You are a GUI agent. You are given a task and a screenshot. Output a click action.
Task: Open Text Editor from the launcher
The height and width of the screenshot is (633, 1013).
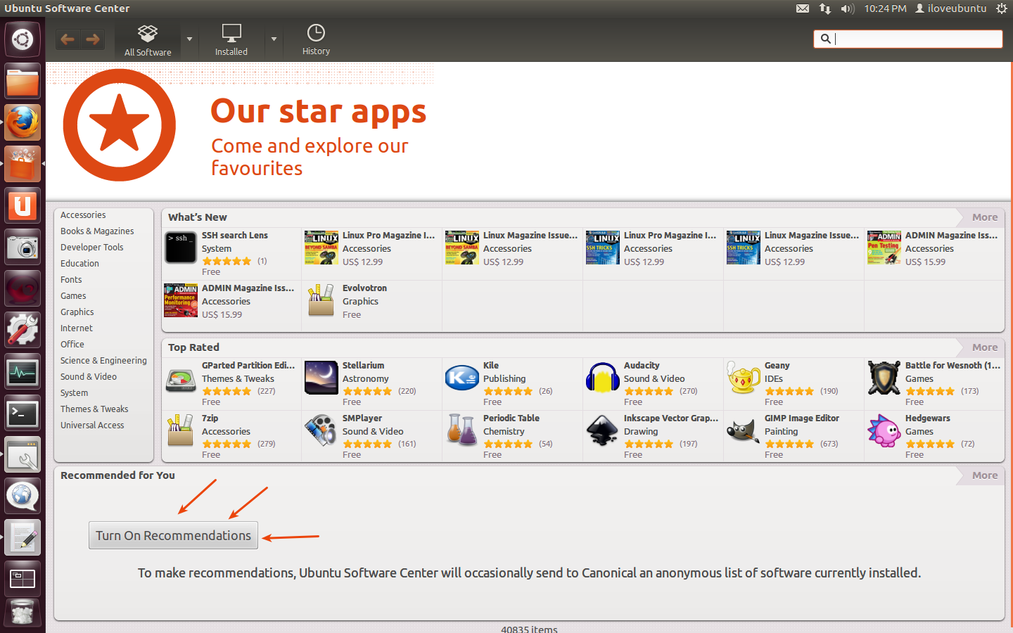(x=23, y=538)
